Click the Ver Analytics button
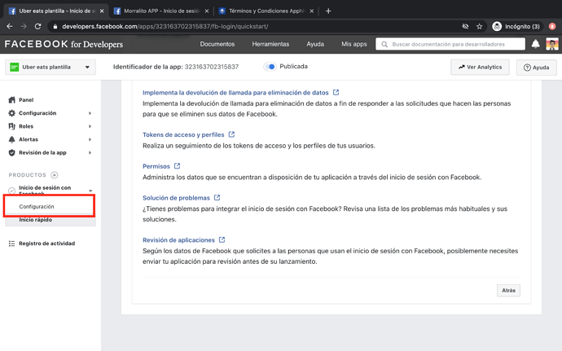562x351 pixels. (480, 67)
